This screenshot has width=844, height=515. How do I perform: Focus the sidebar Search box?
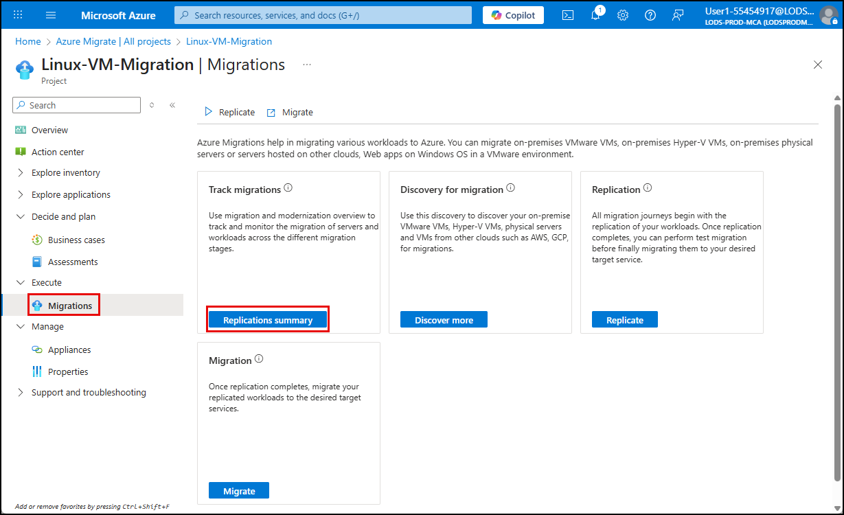(x=76, y=105)
